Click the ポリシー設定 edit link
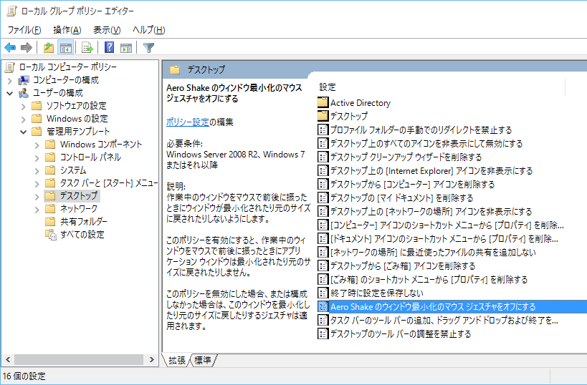Image resolution: width=587 pixels, height=385 pixels. pyautogui.click(x=187, y=122)
